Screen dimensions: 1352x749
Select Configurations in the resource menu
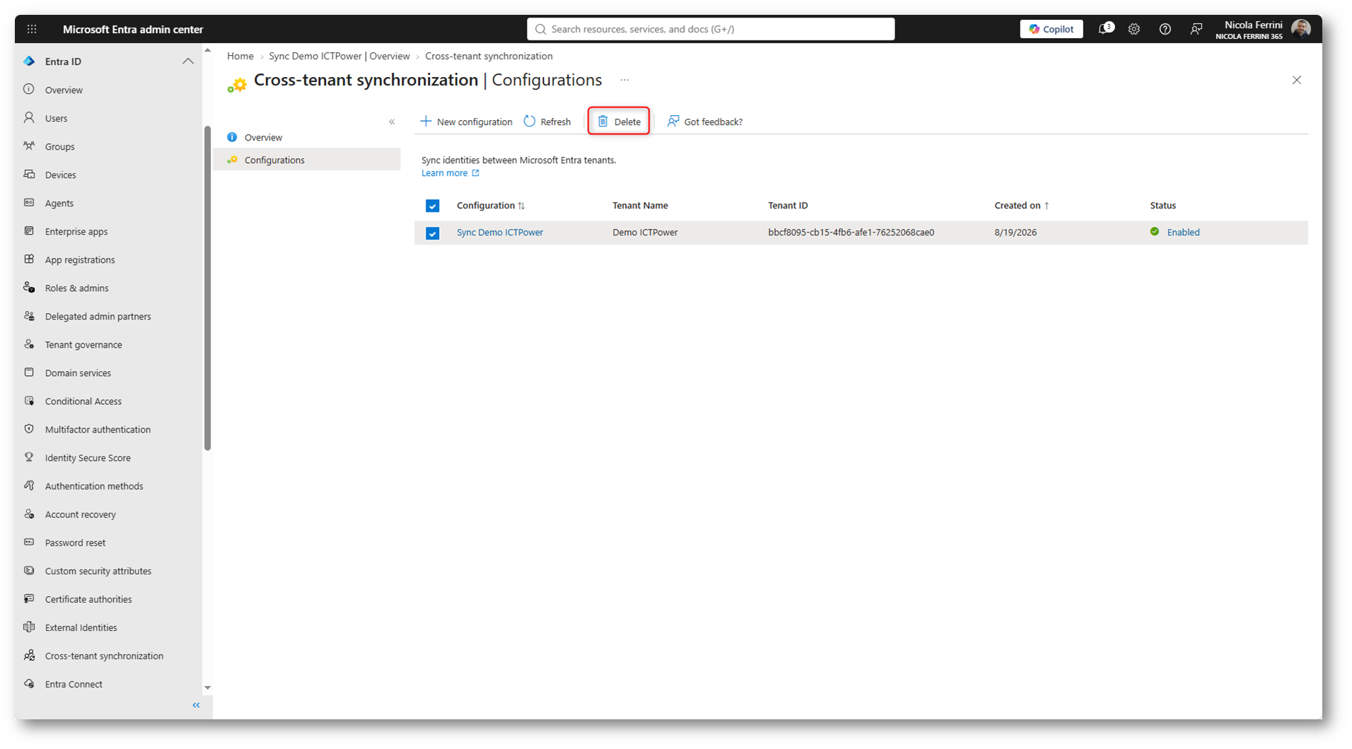point(307,160)
